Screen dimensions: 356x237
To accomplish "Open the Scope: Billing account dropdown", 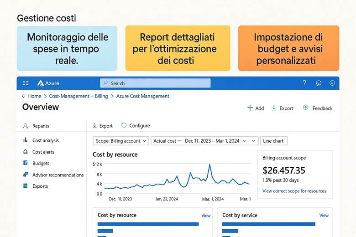I will 121,141.
